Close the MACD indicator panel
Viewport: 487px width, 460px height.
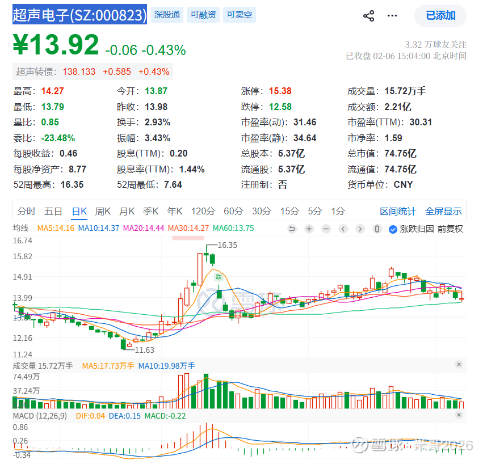(459, 415)
